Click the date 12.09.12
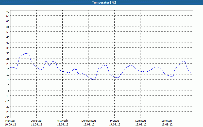203x127 pixels. pyautogui.click(x=63, y=124)
